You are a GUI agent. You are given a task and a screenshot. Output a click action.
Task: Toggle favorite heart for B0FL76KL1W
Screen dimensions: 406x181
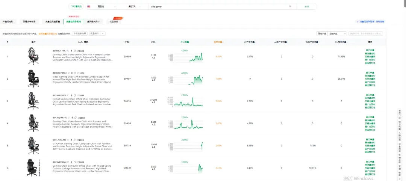tap(68, 140)
